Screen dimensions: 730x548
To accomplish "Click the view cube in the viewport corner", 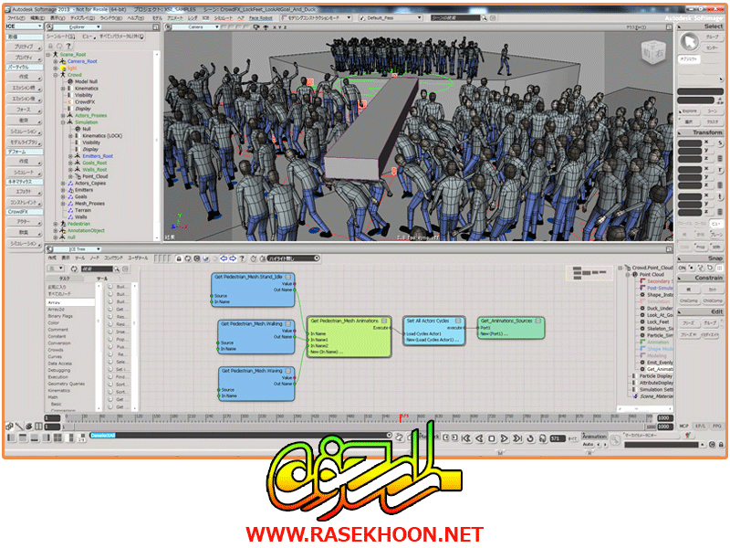I will 653,52.
